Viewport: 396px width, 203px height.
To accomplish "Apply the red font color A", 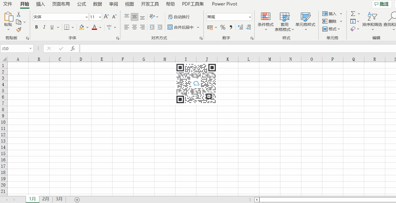I will (94, 27).
